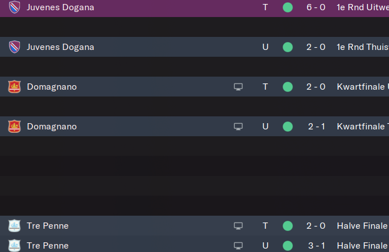Open the 3 - 1 match result

tap(316, 246)
